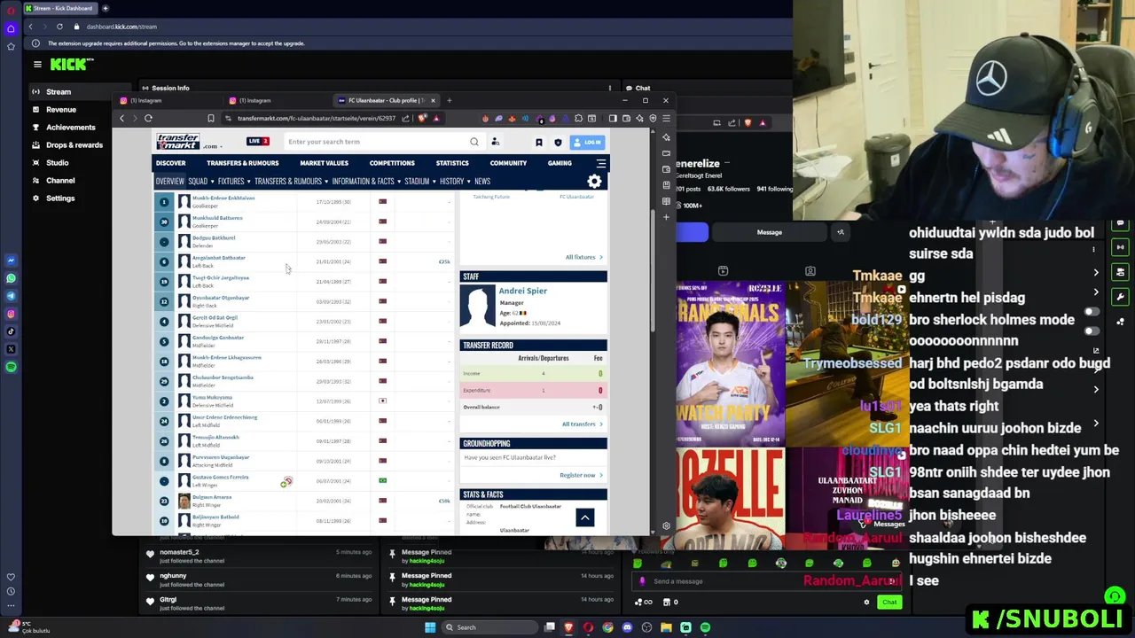Screen dimensions: 1135x638
Task: Open manager Andrei Spier profile
Action: (x=523, y=291)
